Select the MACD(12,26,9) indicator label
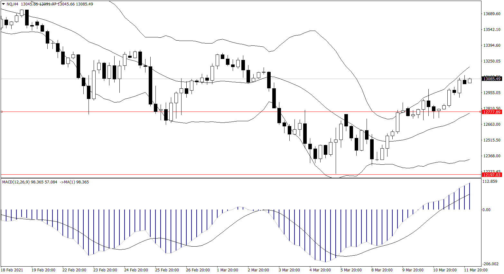 point(16,182)
